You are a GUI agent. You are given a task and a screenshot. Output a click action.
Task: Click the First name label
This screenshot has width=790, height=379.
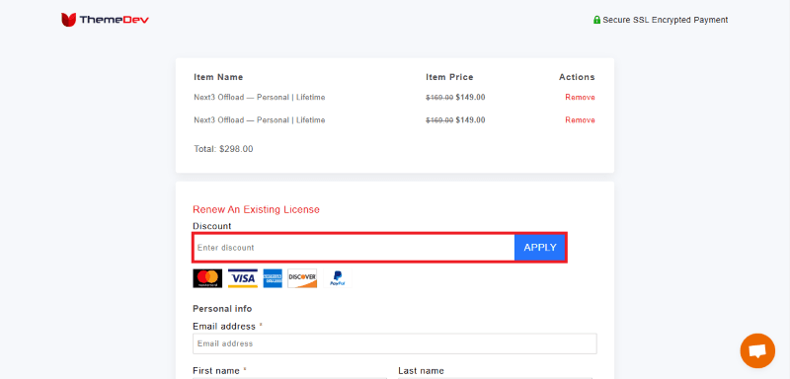215,371
